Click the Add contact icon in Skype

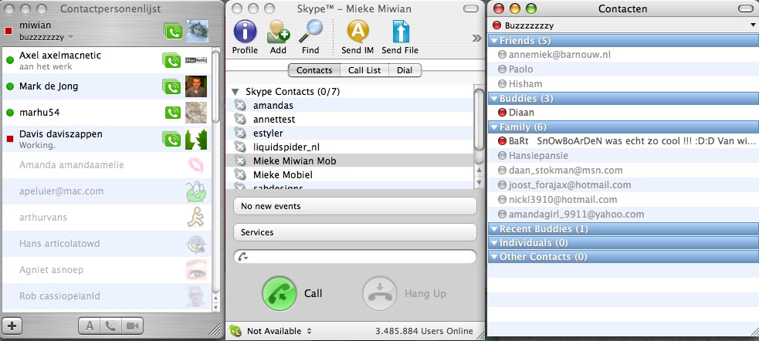point(278,37)
